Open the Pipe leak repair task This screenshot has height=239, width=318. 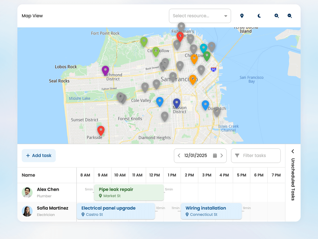click(129, 192)
